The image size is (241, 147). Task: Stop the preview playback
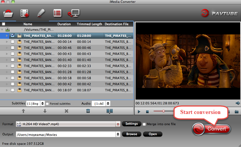[x=148, y=112]
